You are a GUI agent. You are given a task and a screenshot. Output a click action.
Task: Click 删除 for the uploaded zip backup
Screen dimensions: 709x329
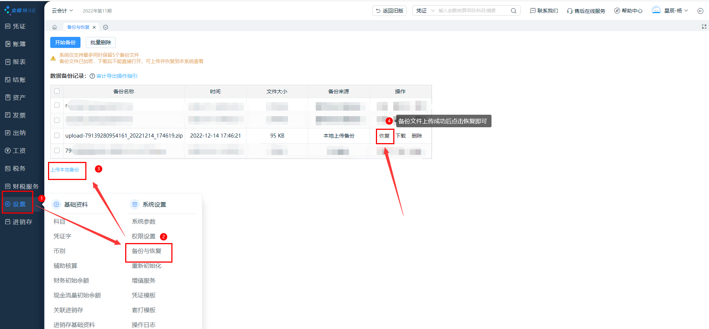417,136
